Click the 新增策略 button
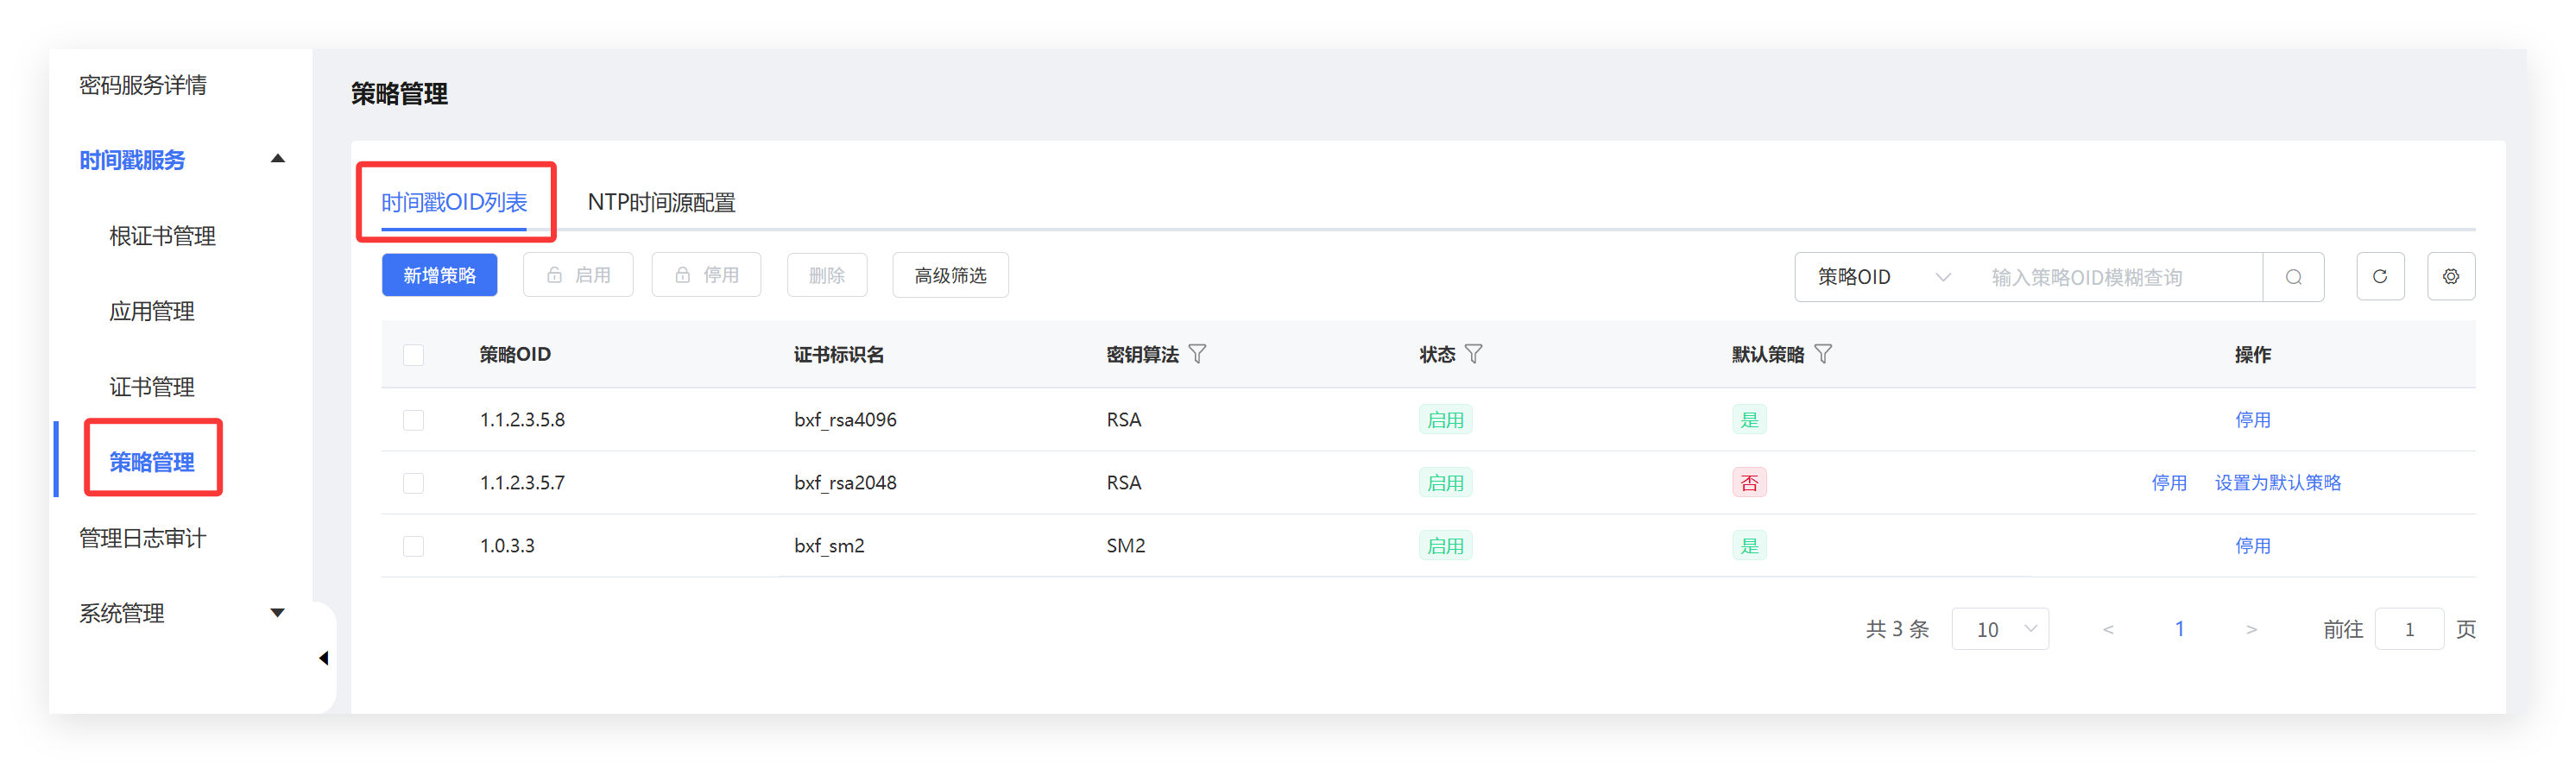This screenshot has height=763, width=2576. 439,275
